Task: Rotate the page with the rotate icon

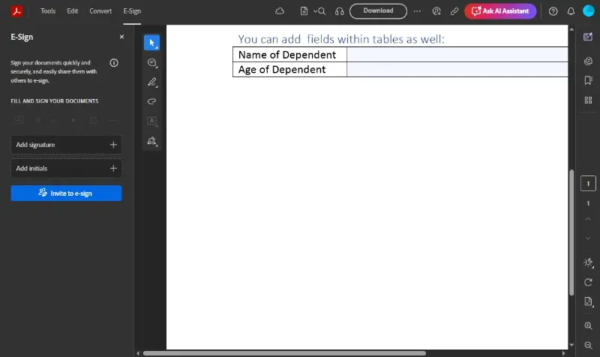Action: tap(589, 282)
